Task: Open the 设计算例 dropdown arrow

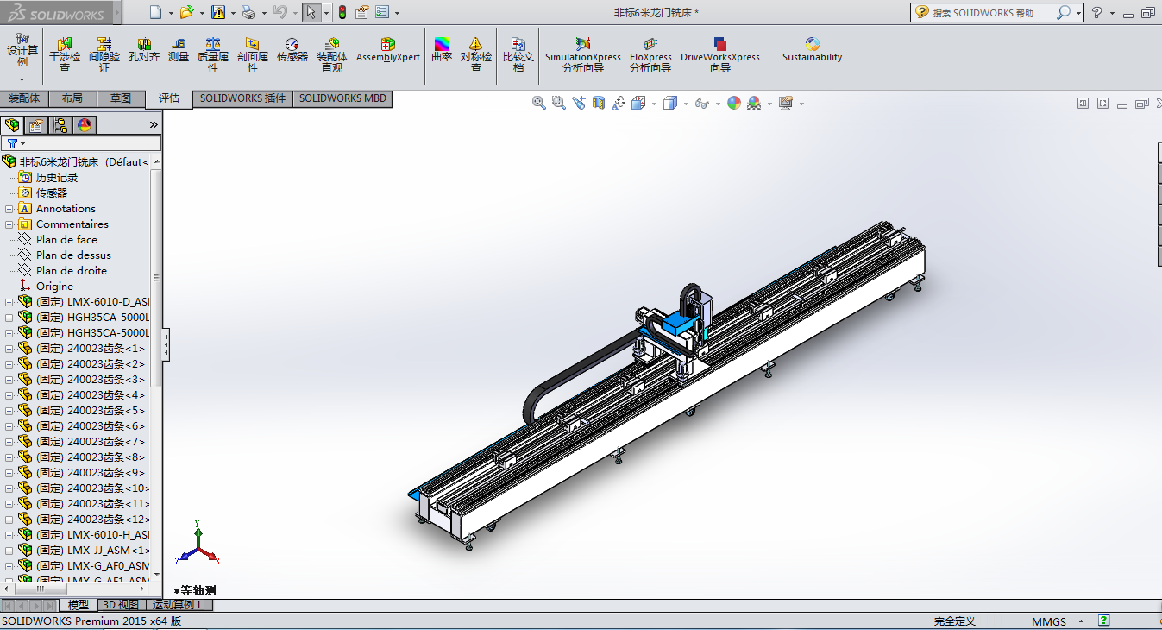Action: pyautogui.click(x=22, y=79)
